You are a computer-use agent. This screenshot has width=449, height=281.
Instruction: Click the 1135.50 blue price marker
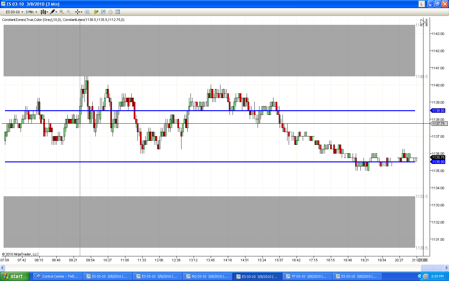pyautogui.click(x=438, y=162)
